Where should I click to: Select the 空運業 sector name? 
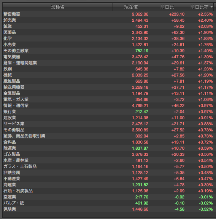(x=10, y=197)
